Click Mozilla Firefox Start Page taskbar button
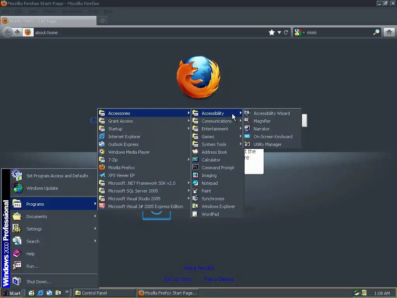 (x=167, y=293)
